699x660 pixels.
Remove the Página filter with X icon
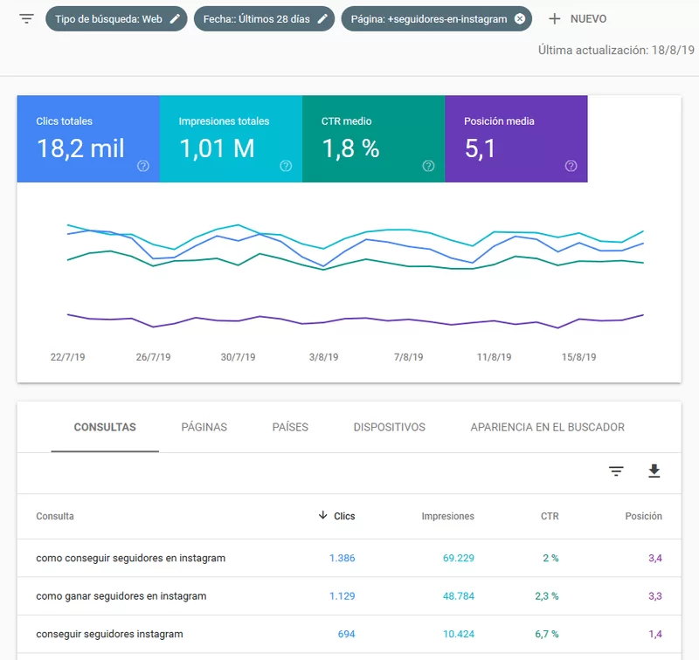click(x=519, y=18)
